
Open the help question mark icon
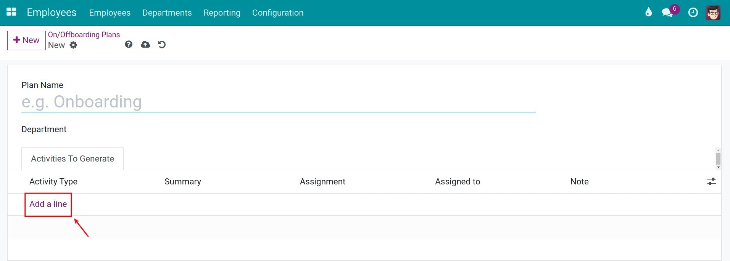[129, 45]
